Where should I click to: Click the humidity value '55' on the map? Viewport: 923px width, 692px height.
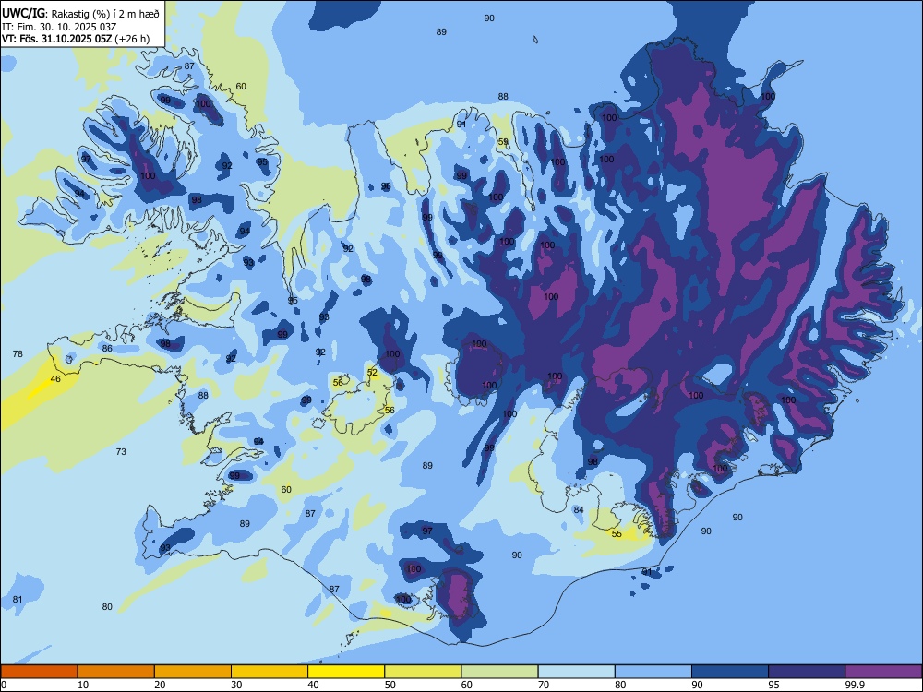coord(617,533)
